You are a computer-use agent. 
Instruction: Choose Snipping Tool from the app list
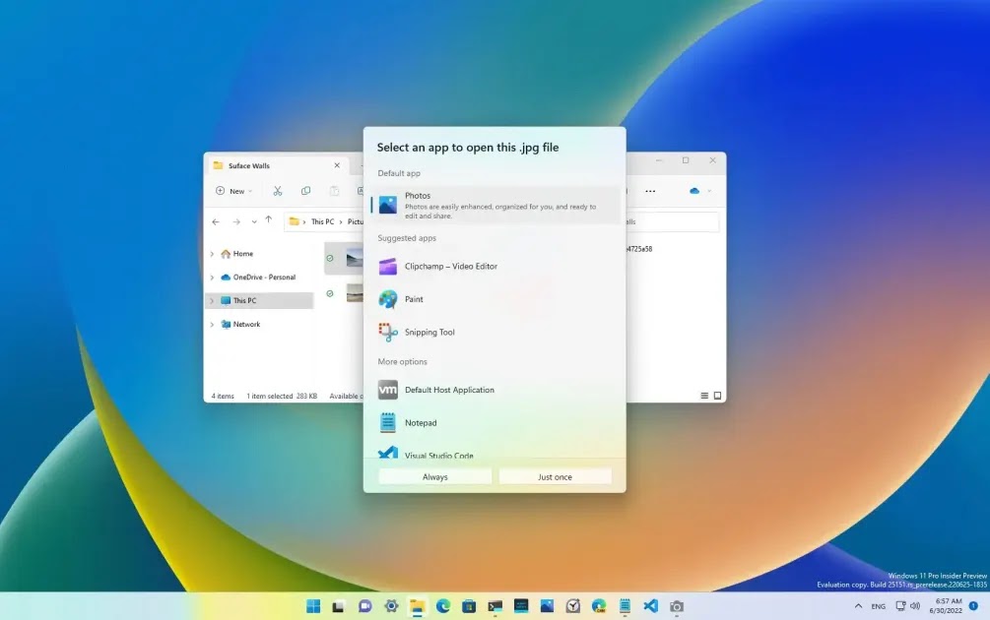coord(495,332)
